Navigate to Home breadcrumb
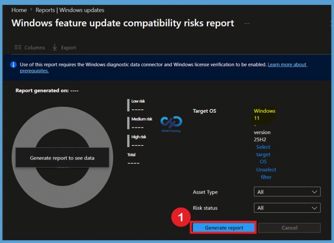 point(19,10)
